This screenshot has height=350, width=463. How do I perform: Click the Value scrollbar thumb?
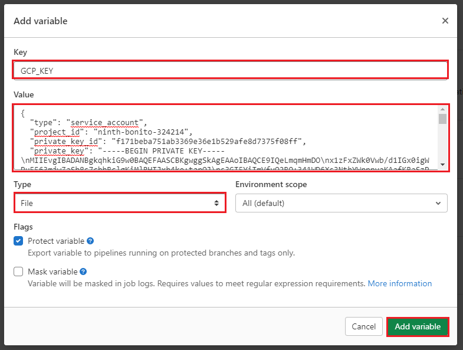click(x=442, y=119)
